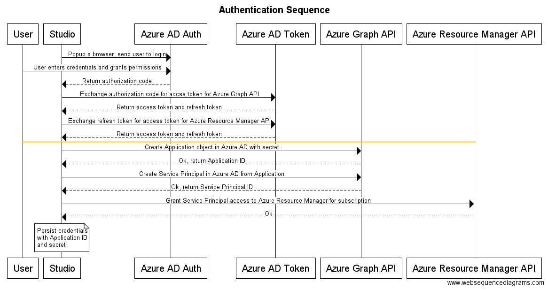548x290 pixels.
Task: Click the "Return authorization code" message label
Action: pos(117,81)
